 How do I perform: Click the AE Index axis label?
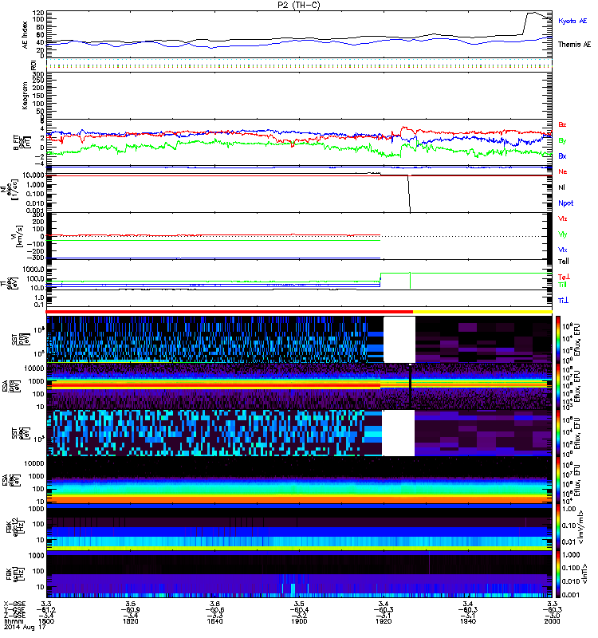point(26,35)
